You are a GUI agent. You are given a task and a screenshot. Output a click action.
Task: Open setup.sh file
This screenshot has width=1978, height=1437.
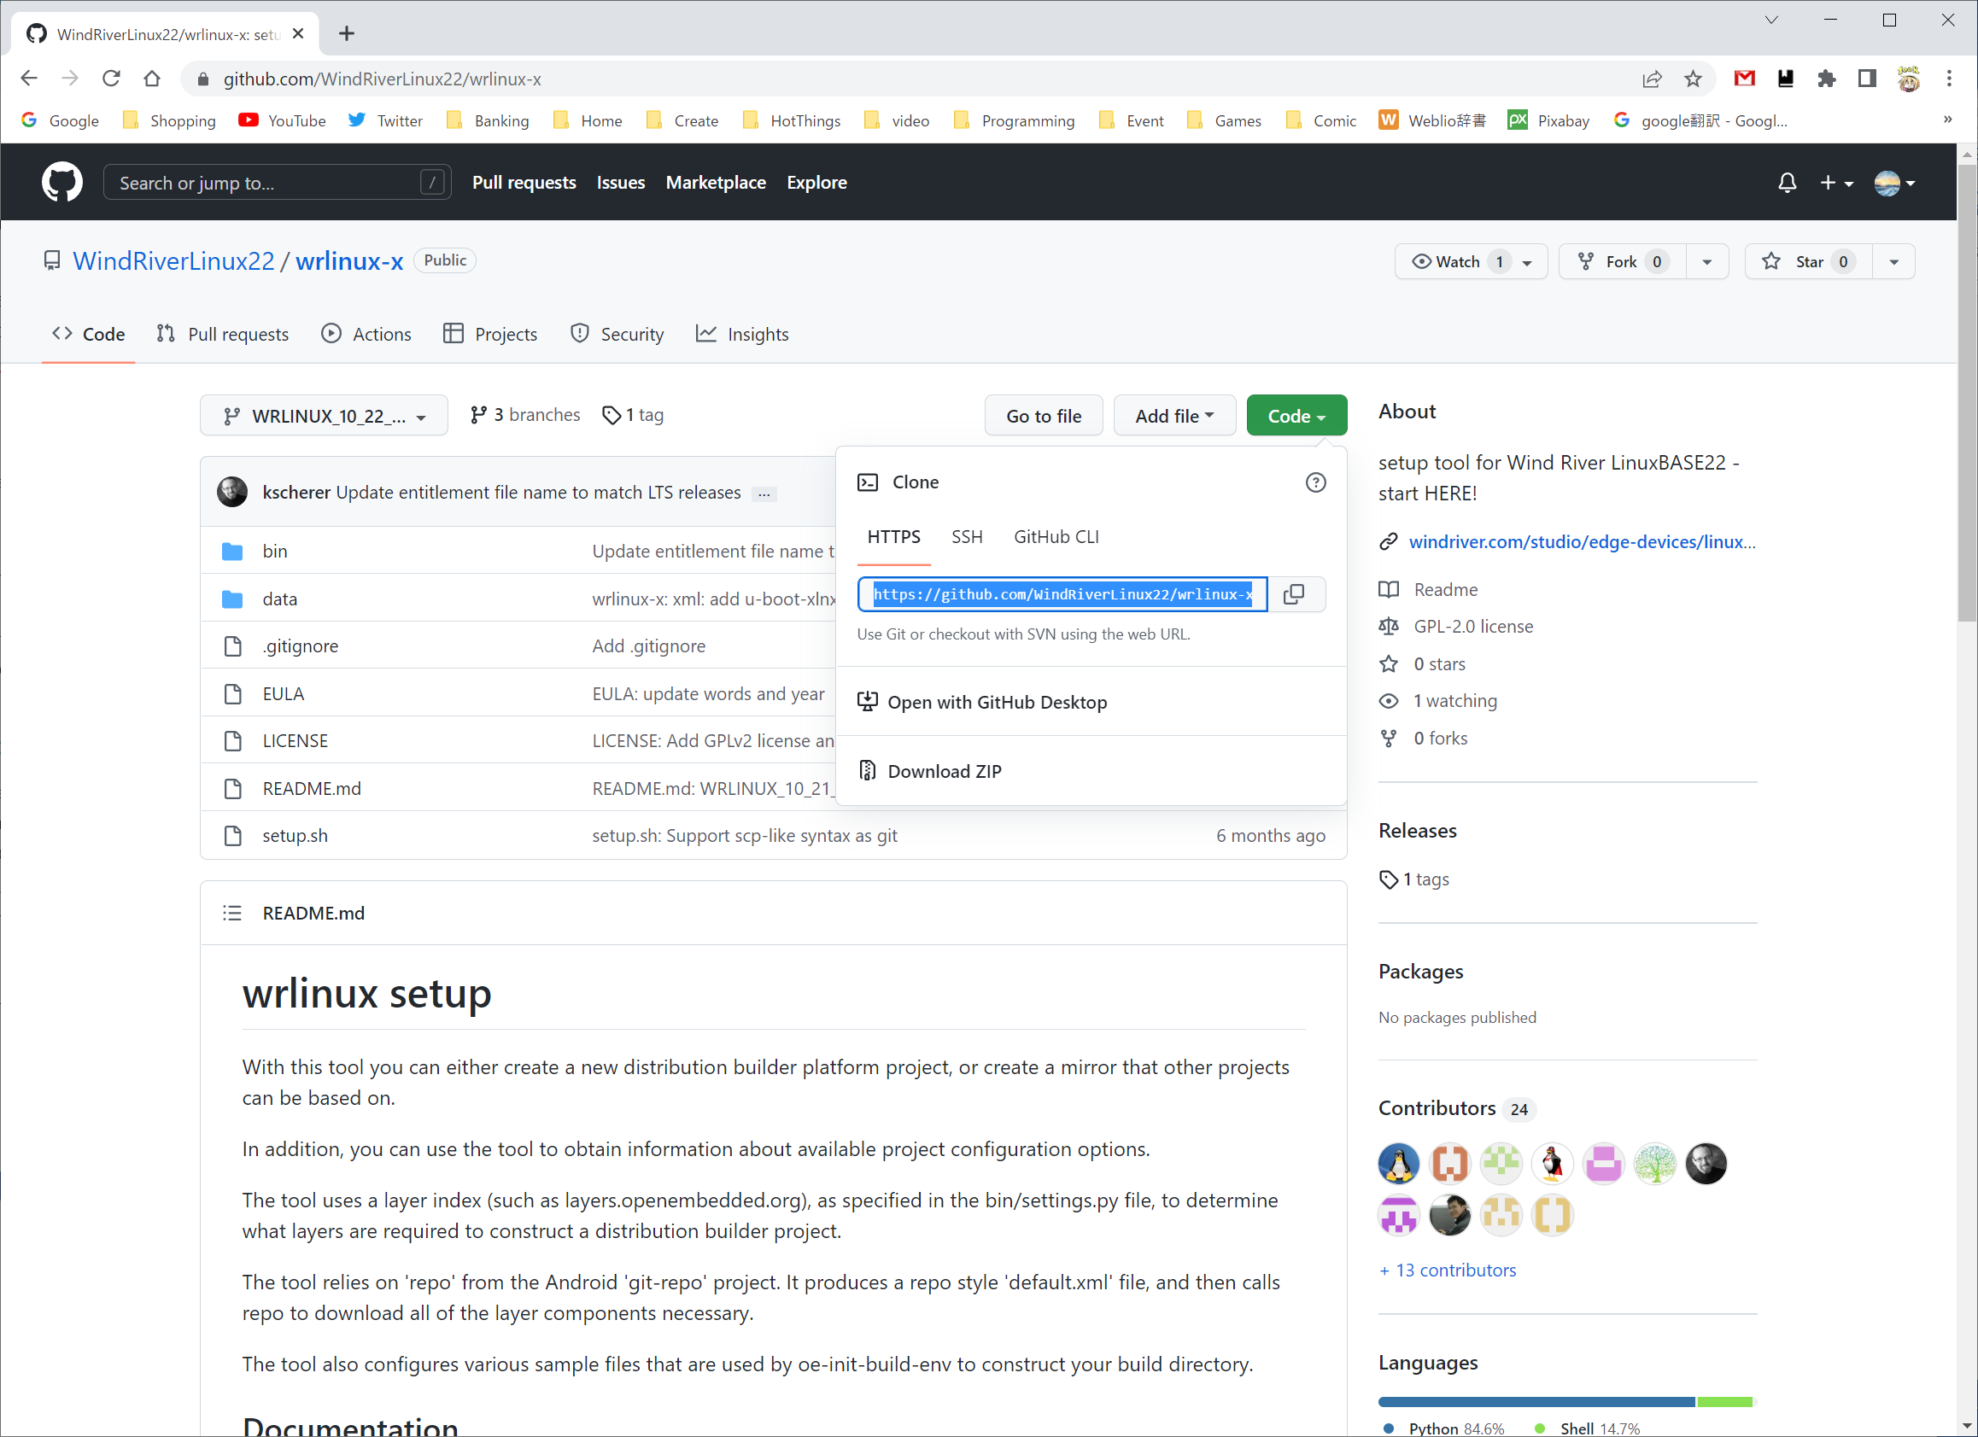click(x=295, y=835)
